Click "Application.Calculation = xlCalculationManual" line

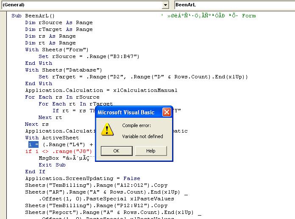click(x=101, y=90)
